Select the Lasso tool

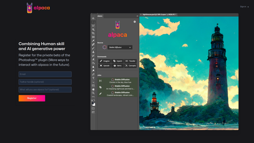93,25
